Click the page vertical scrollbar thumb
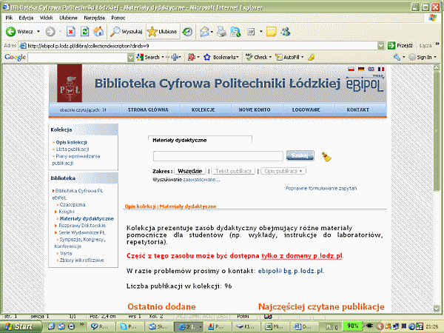The width and height of the screenshot is (444, 333). 437,131
